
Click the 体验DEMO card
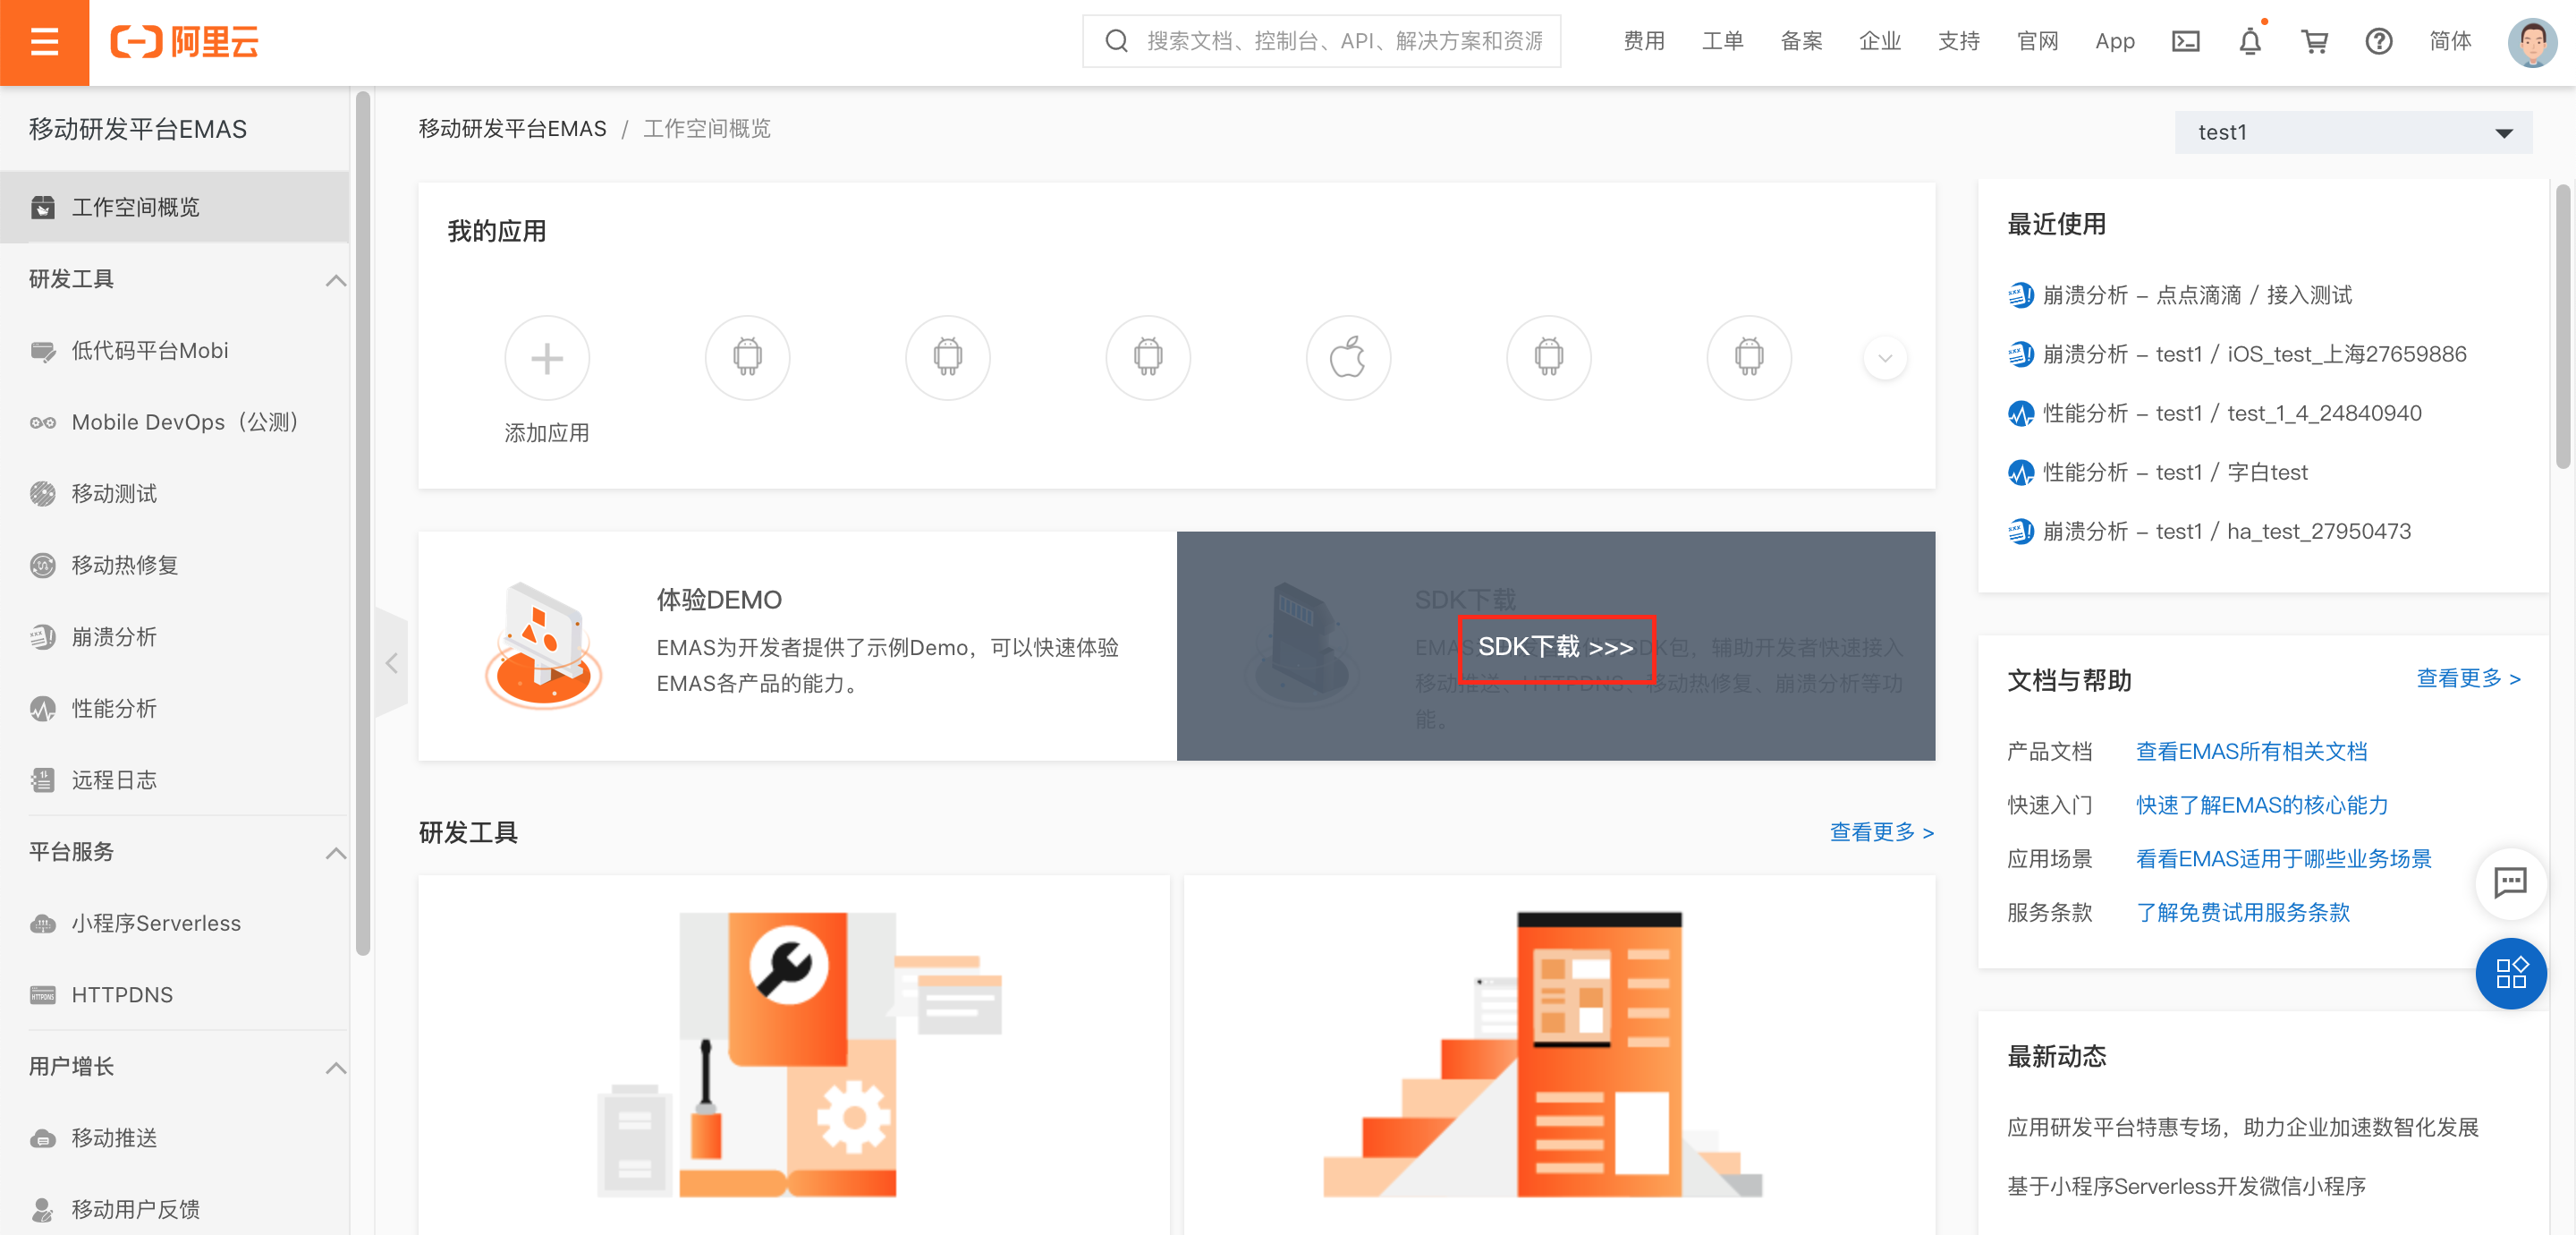pyautogui.click(x=797, y=646)
